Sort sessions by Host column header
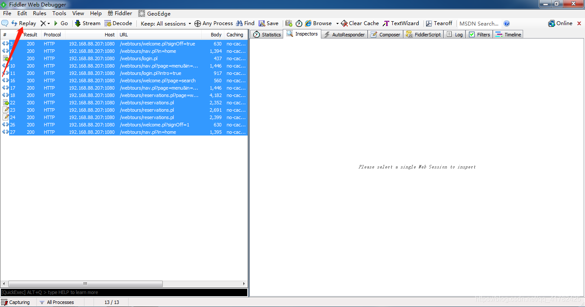This screenshot has height=307, width=585. (92, 35)
